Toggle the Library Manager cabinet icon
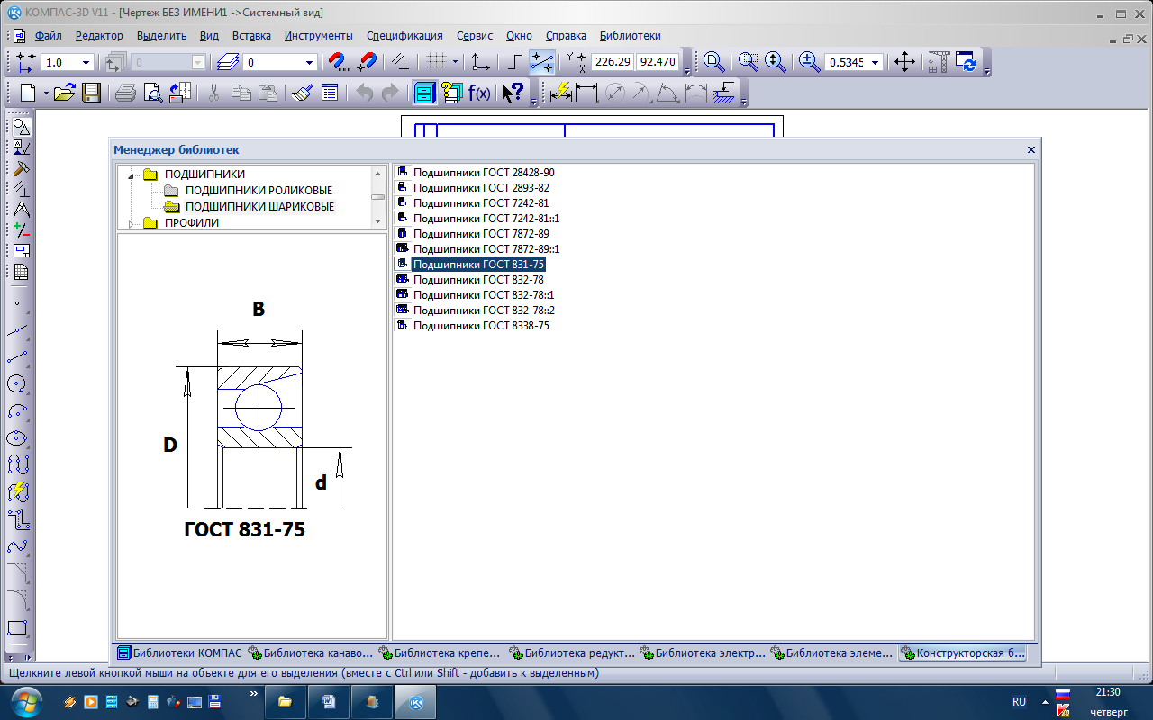 click(x=425, y=93)
